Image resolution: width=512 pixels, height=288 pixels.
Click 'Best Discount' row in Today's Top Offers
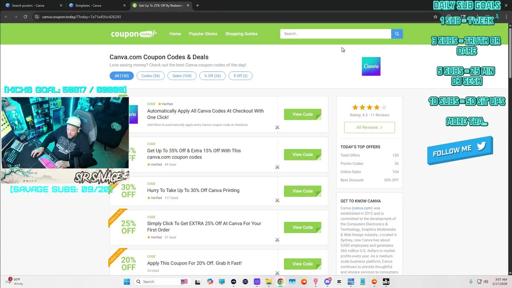369,180
